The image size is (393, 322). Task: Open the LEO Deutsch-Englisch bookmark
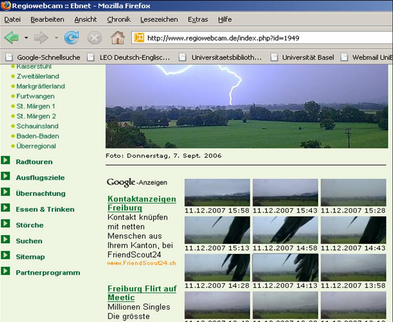click(x=134, y=57)
